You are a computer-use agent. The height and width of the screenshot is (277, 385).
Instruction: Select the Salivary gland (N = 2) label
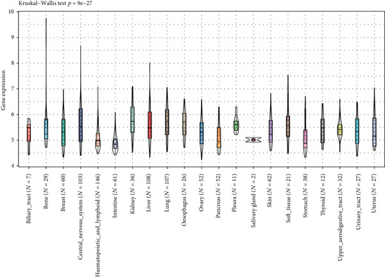tap(253, 201)
